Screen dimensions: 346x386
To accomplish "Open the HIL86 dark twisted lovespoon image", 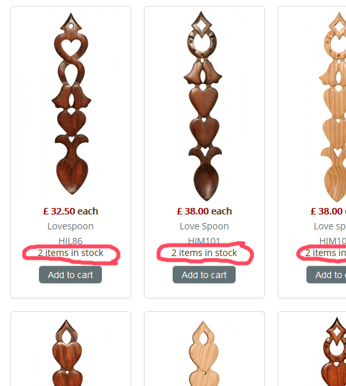I will 71,103.
